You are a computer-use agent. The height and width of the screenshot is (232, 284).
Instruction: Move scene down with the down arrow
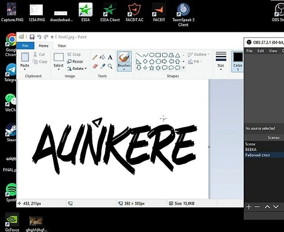276,207
